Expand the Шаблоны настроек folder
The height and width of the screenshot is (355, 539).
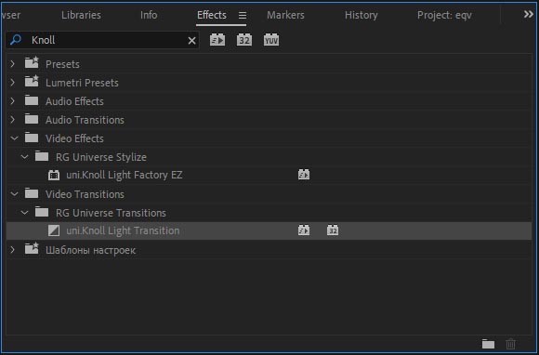coord(13,249)
